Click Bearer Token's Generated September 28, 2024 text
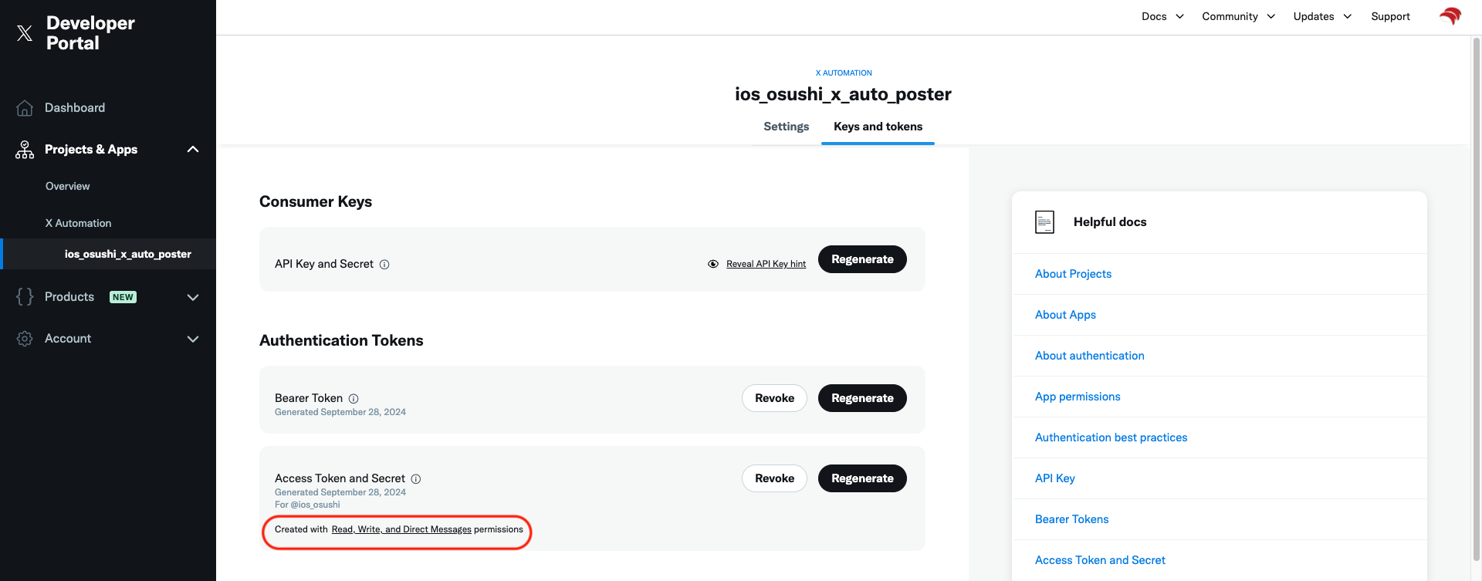Image resolution: width=1482 pixels, height=581 pixels. (x=340, y=413)
